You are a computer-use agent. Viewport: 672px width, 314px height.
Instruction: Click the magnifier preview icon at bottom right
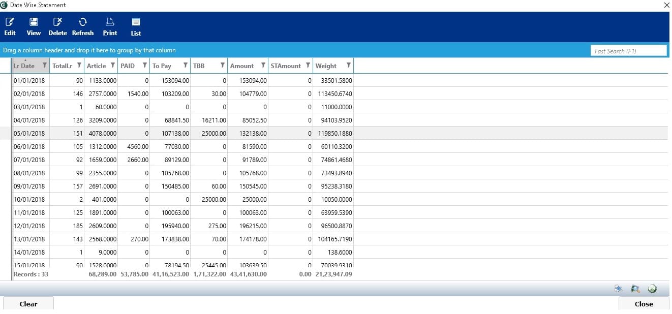tap(635, 289)
